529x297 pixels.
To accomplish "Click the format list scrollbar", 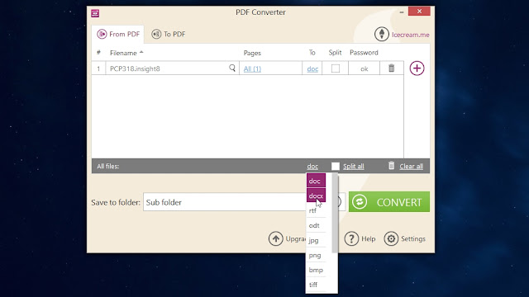I will pos(334,213).
